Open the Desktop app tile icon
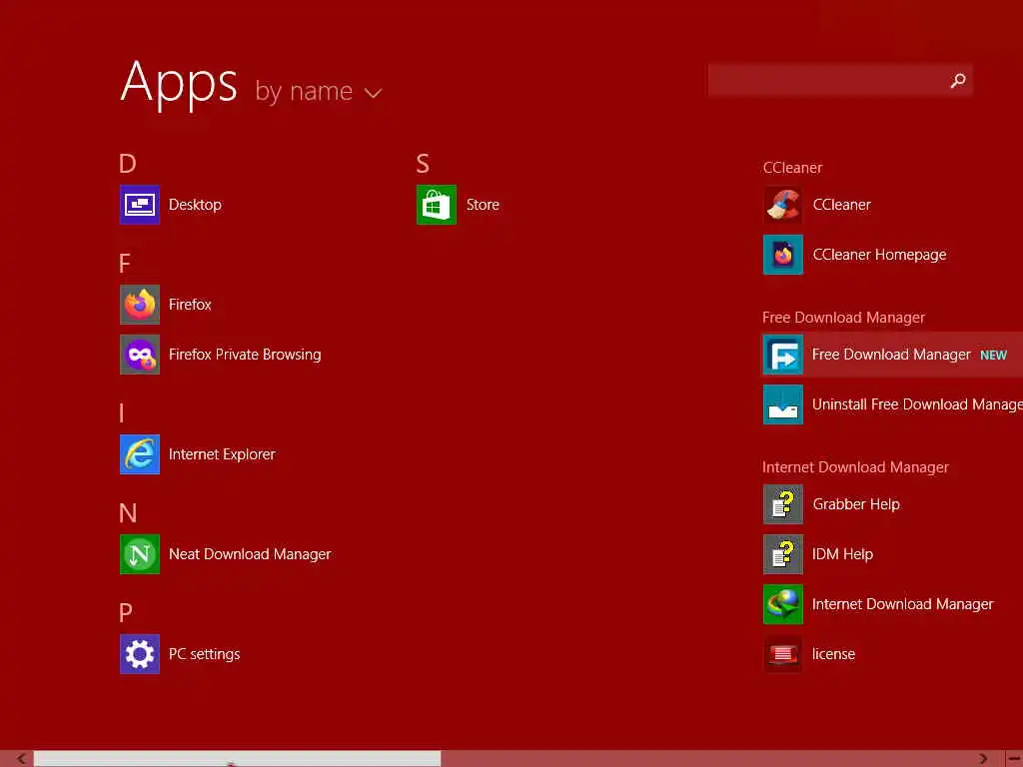The image size is (1023, 767). pyautogui.click(x=140, y=205)
